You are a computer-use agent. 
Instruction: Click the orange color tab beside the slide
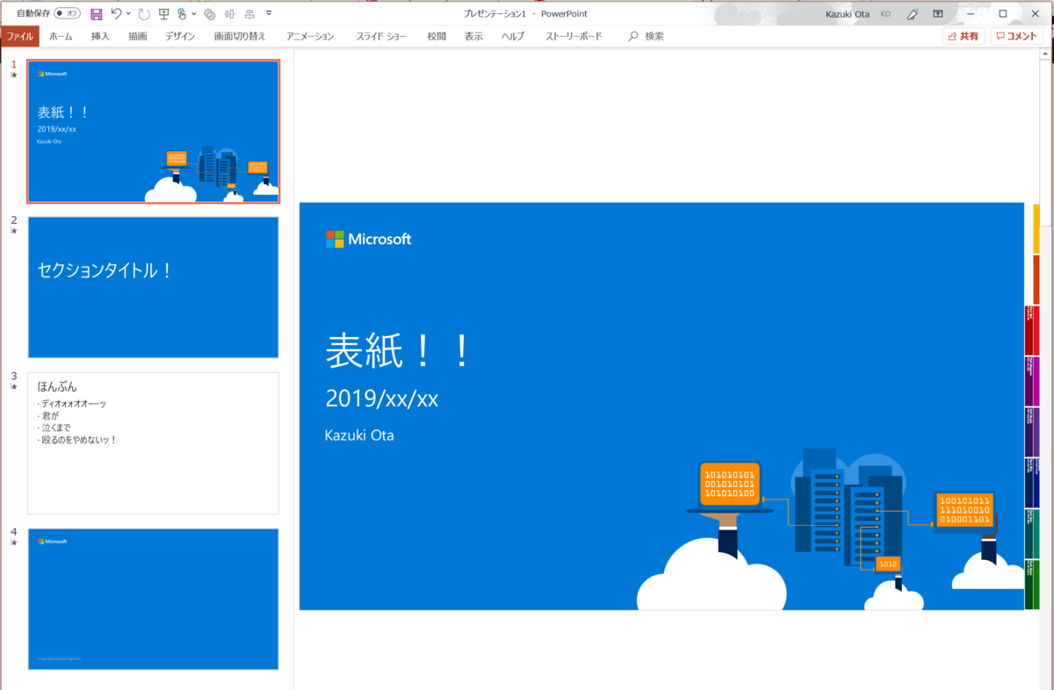point(1036,279)
